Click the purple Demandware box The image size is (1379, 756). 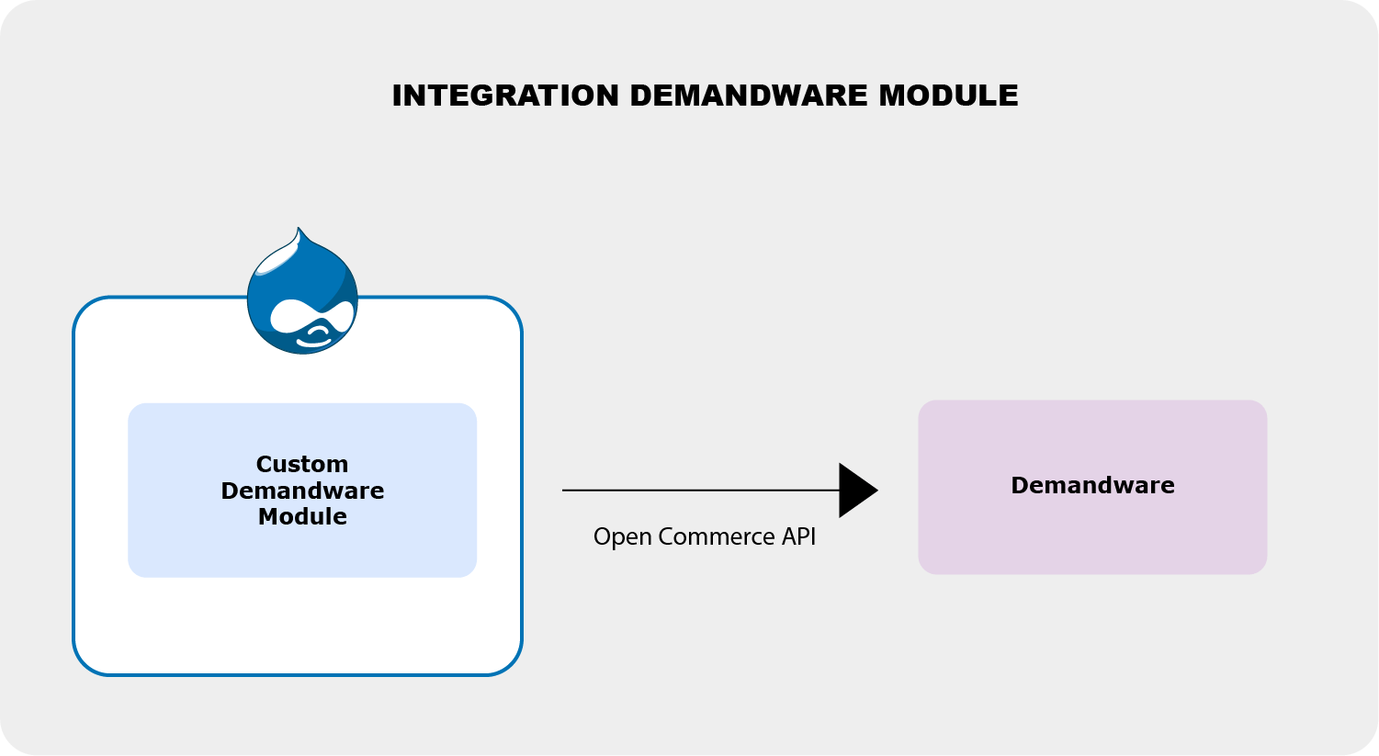click(1092, 487)
